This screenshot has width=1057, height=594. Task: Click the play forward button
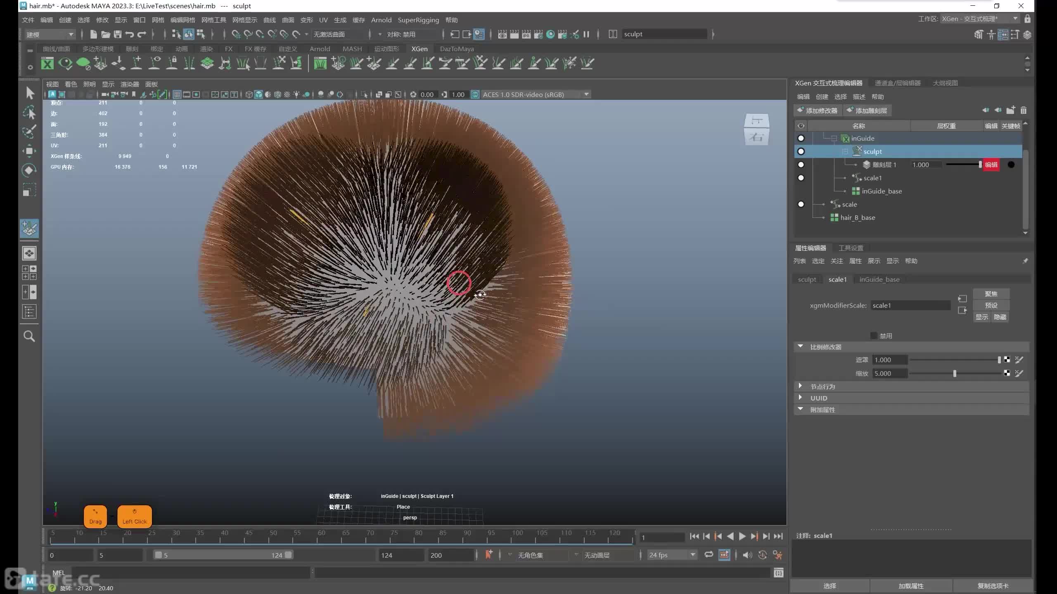click(x=742, y=536)
